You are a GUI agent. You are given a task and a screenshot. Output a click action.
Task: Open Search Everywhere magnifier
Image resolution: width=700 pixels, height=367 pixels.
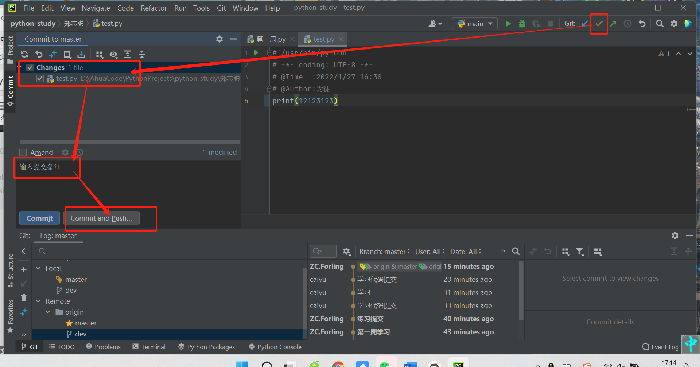(x=660, y=24)
